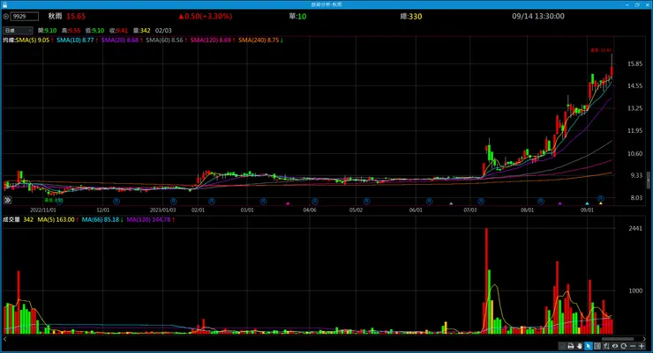This screenshot has width=653, height=353.
Task: Click the MA(5) 163.00 volume label
Action: [x=56, y=220]
